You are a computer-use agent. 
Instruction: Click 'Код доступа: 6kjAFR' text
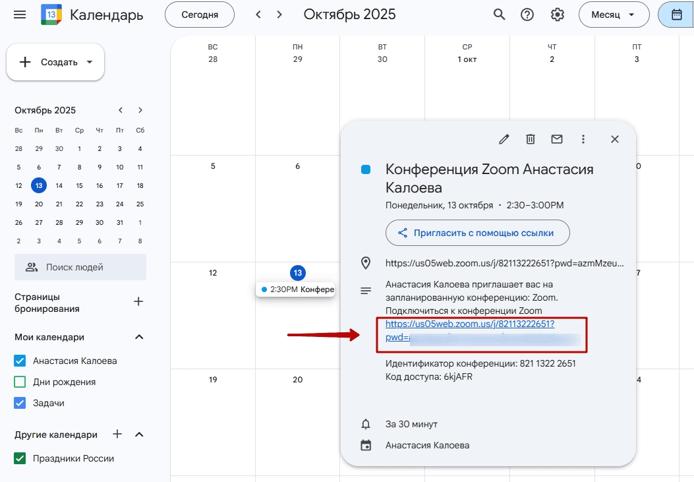[x=429, y=377]
